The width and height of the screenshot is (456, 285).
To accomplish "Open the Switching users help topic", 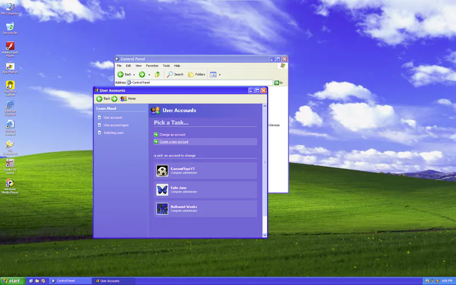I will pos(113,133).
